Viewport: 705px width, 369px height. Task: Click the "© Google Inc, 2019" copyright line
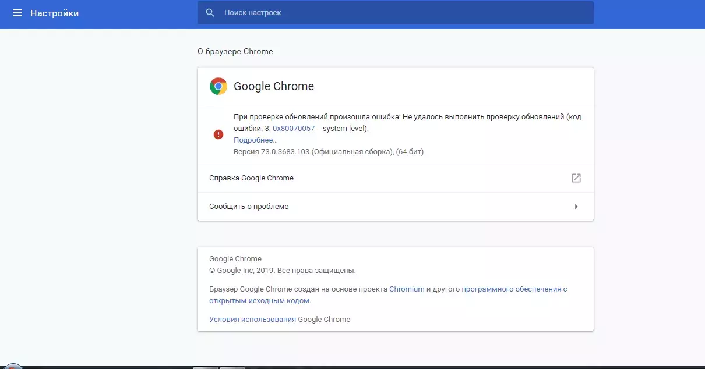click(283, 271)
